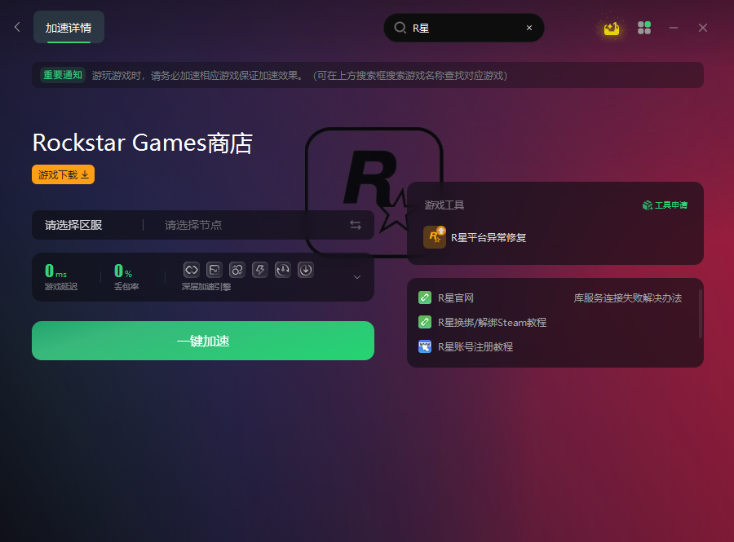Open the 请选择节点 node selector
This screenshot has height=542, width=734.
click(193, 225)
